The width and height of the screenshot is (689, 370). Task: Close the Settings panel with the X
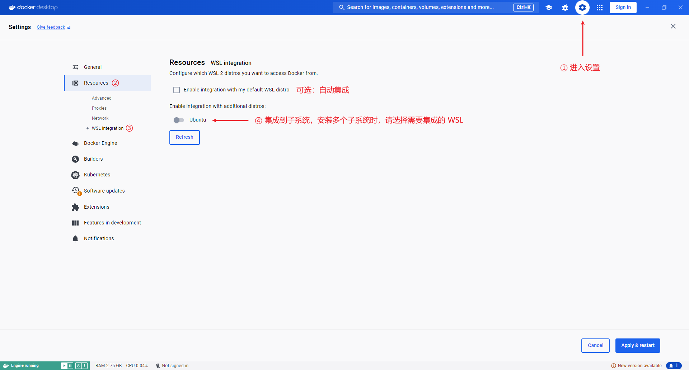pyautogui.click(x=673, y=26)
